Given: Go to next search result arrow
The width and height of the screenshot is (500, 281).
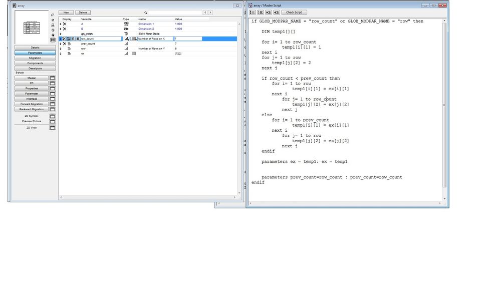Looking at the screenshot, I should (x=210, y=13).
